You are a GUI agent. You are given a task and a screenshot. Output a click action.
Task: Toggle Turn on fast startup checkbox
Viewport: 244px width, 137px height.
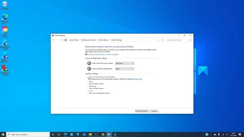click(x=88, y=77)
